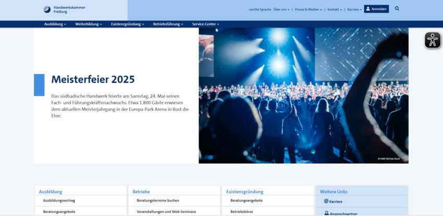Expand the Existenzgründung navigation menu
This screenshot has height=216, width=443.
coord(127,24)
